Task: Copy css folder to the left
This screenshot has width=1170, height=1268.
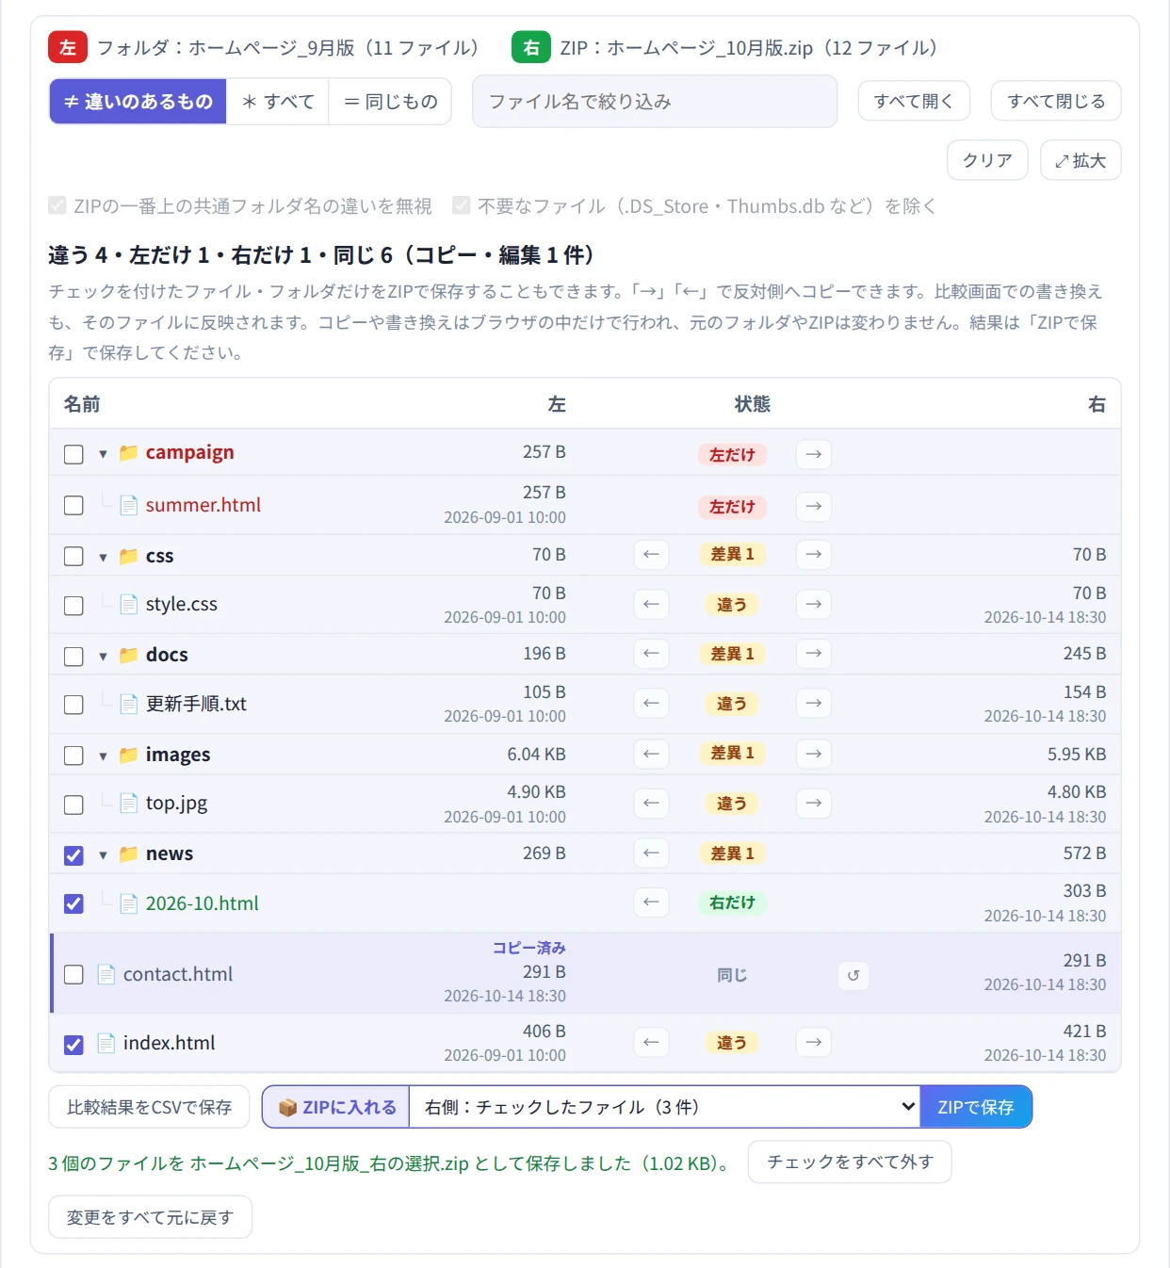Action: pos(651,554)
